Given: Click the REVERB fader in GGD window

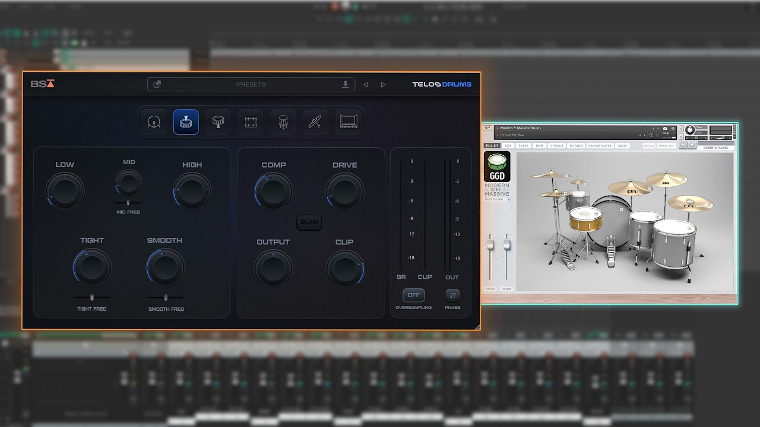Looking at the screenshot, I should click(x=506, y=243).
